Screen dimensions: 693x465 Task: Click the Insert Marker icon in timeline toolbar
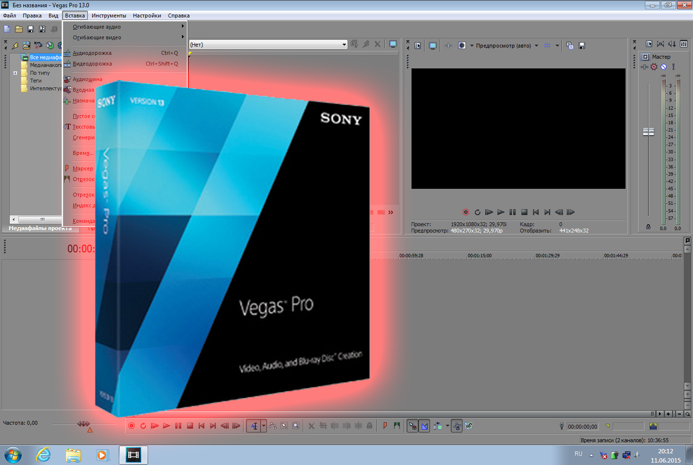tap(385, 426)
